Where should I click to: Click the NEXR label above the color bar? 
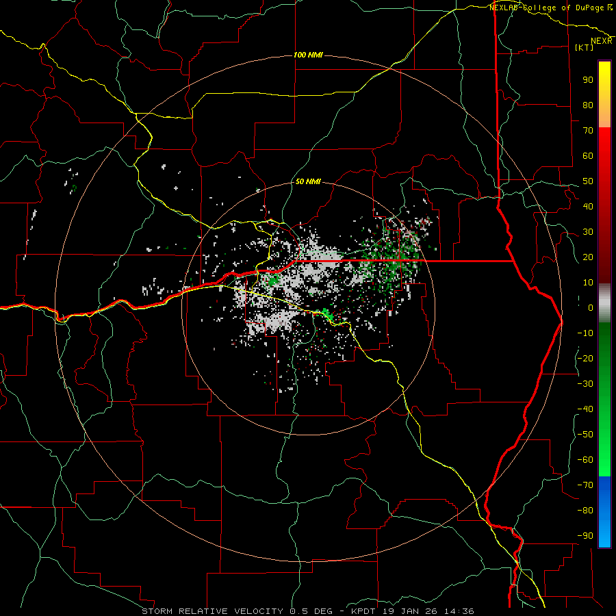pos(602,41)
